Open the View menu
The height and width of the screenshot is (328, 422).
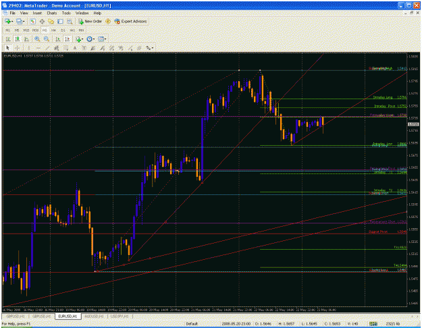click(24, 13)
